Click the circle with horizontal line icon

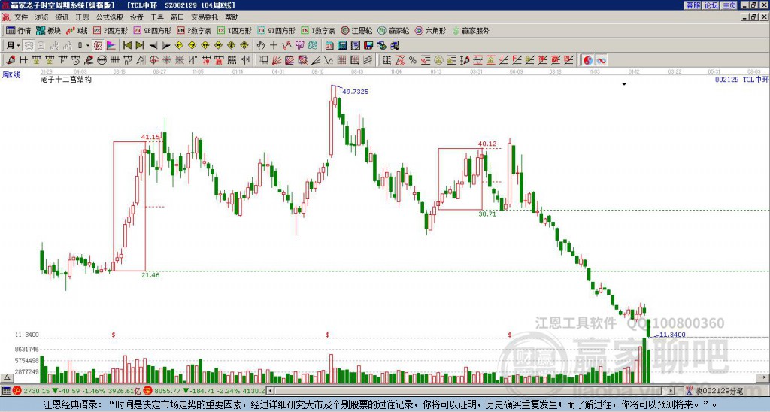[102, 60]
